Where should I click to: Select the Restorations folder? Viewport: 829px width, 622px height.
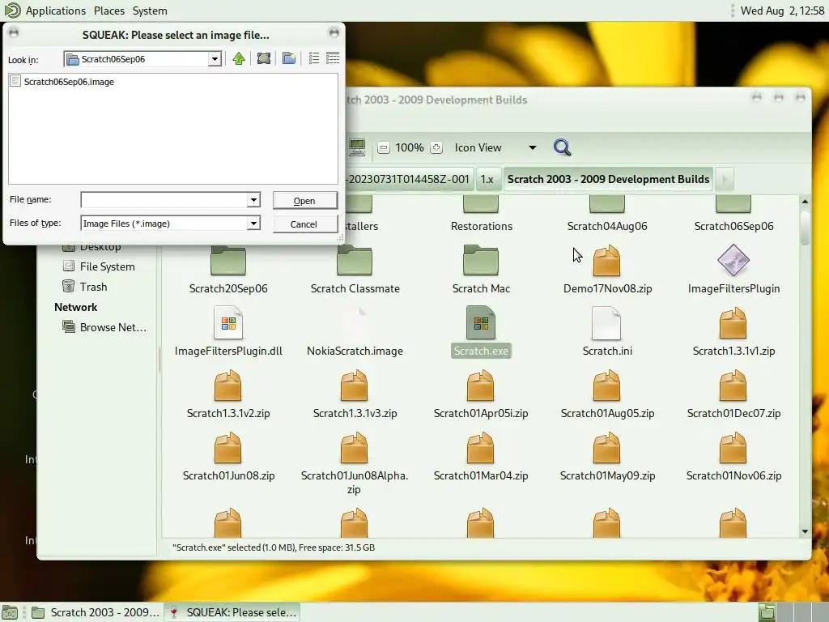(x=481, y=214)
